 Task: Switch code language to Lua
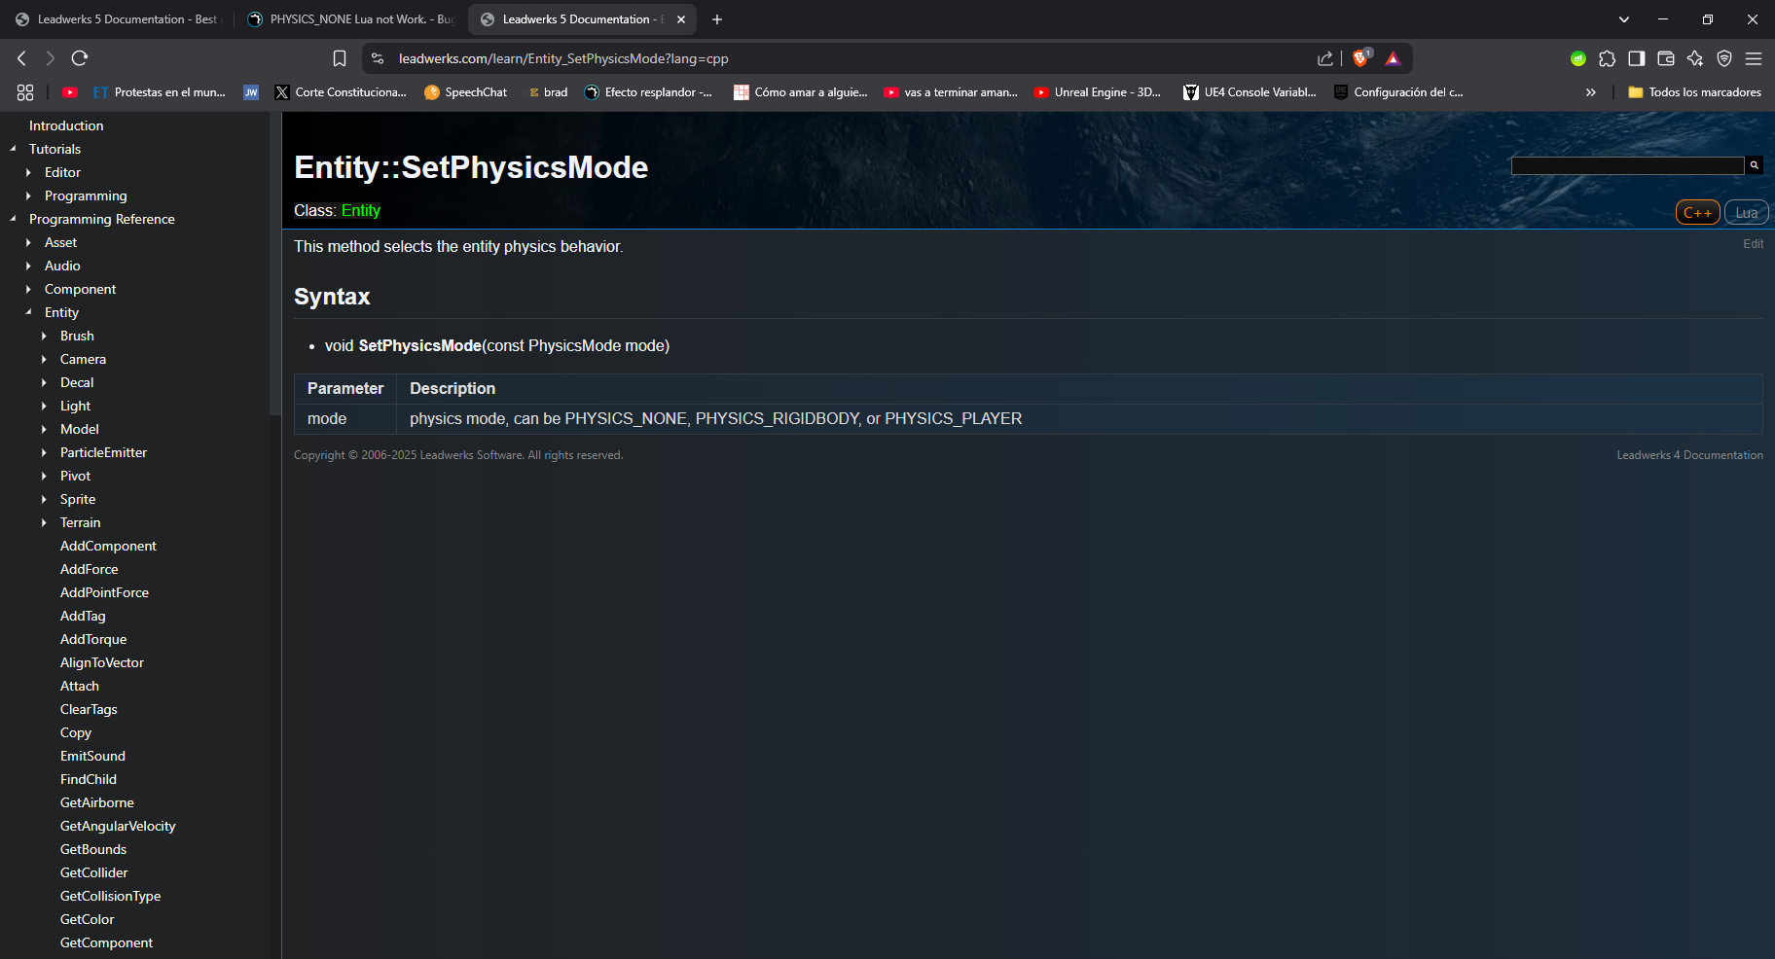[x=1746, y=213]
